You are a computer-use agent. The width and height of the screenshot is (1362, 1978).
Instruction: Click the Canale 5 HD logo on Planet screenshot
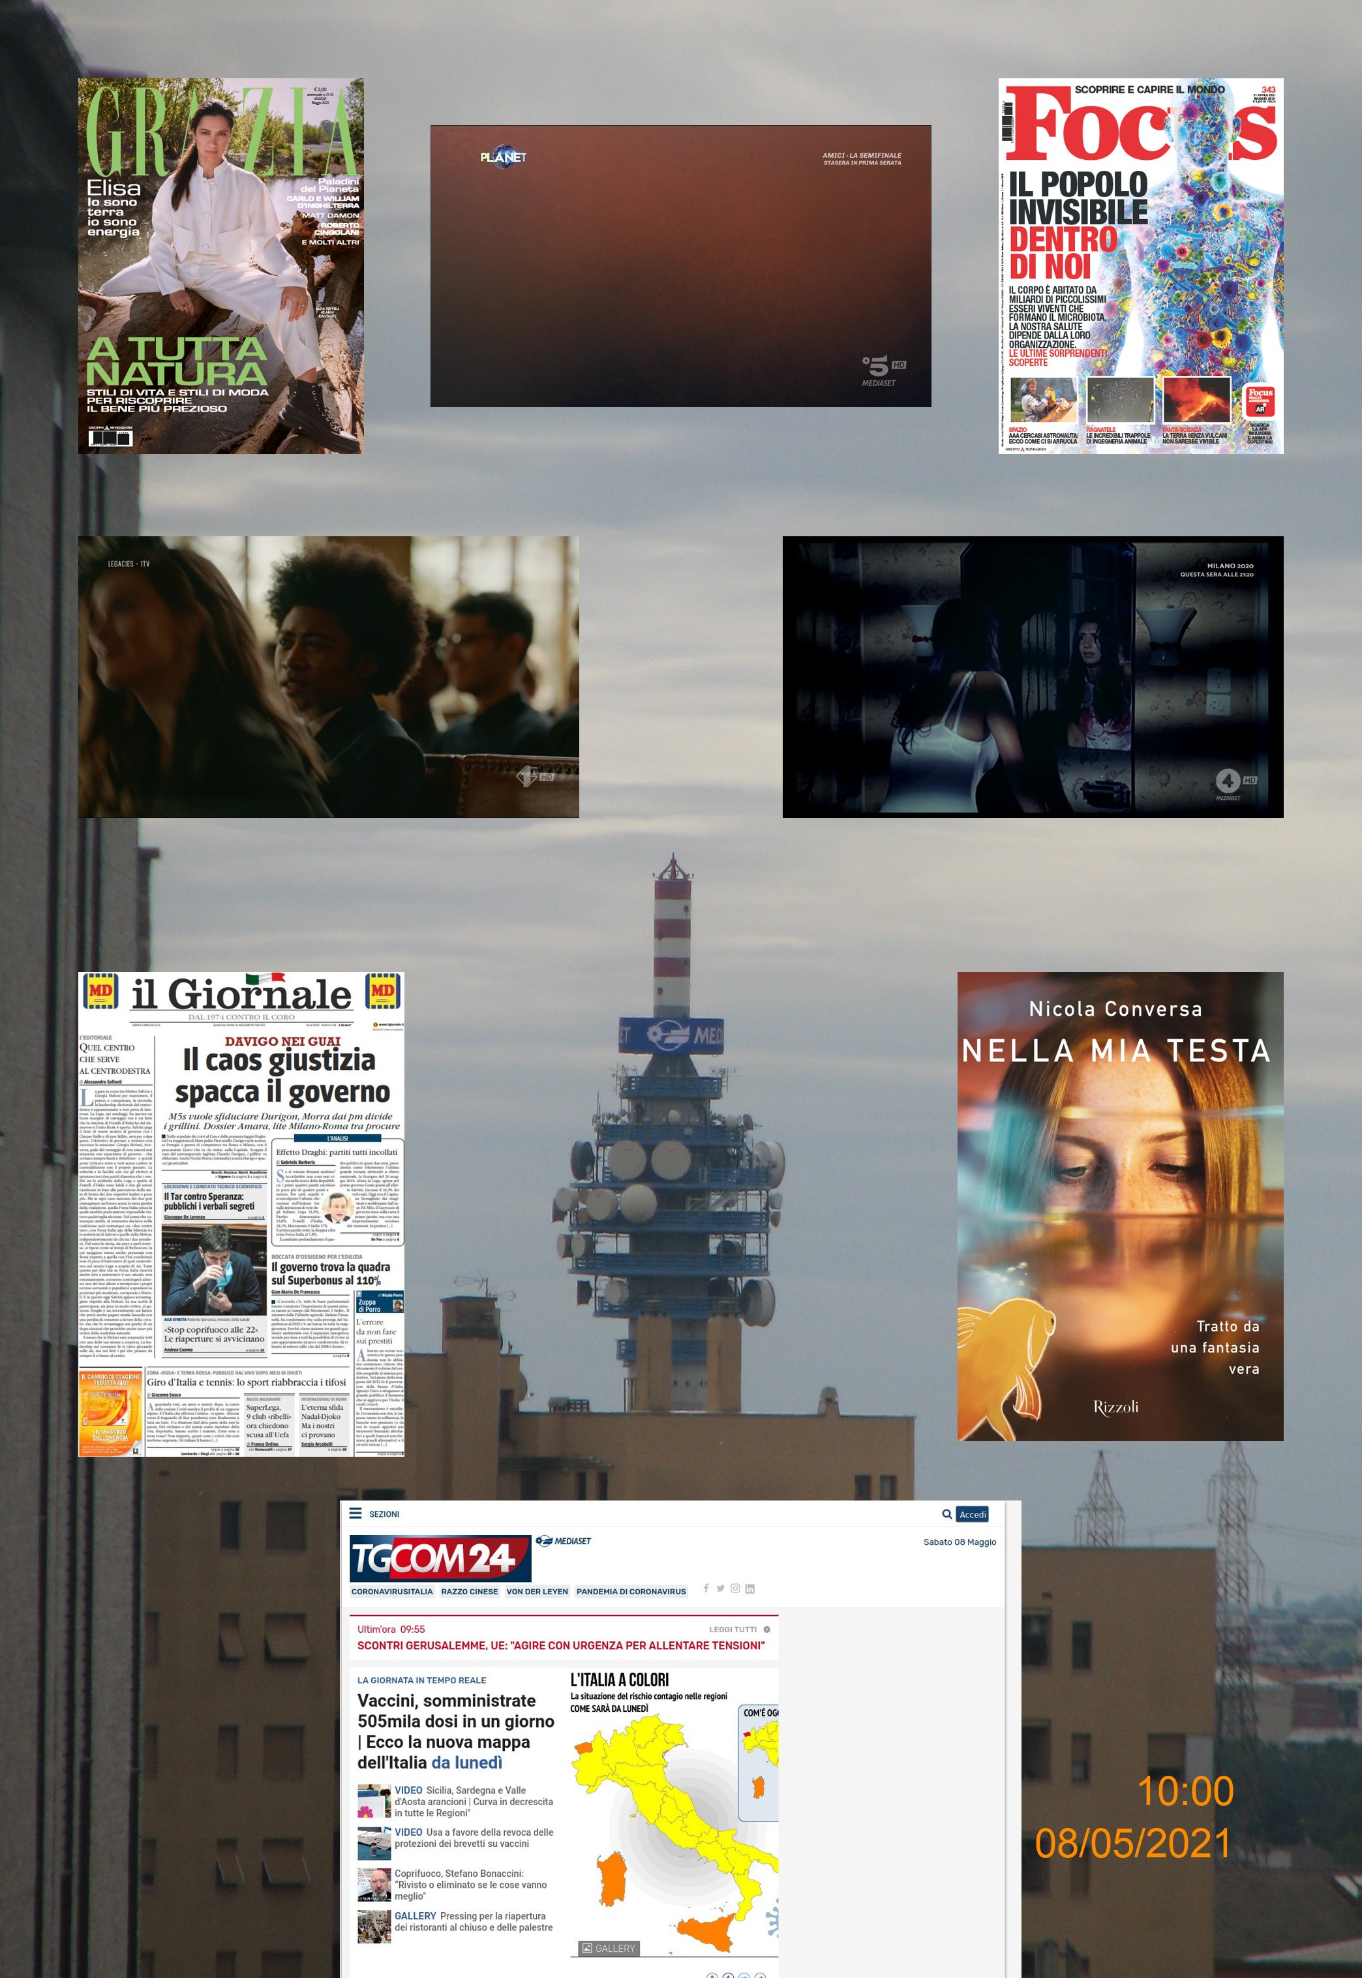pos(883,371)
